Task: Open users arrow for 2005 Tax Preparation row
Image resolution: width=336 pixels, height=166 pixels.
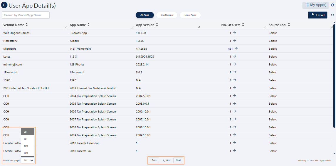Action: [x=234, y=103]
